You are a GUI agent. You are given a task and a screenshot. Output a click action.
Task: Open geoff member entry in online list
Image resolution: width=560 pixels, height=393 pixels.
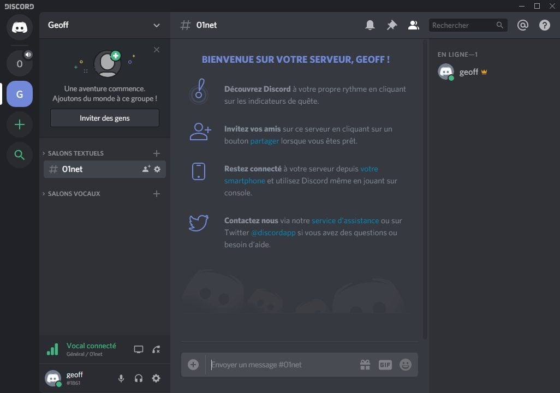pos(494,72)
